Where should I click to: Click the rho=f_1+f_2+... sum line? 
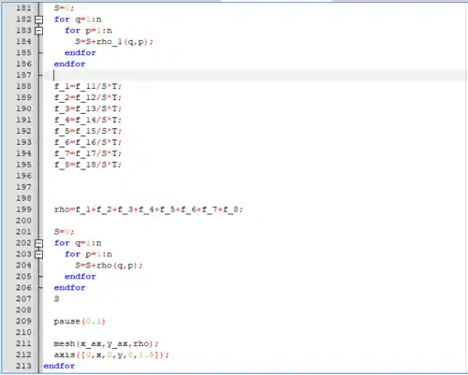(149, 209)
